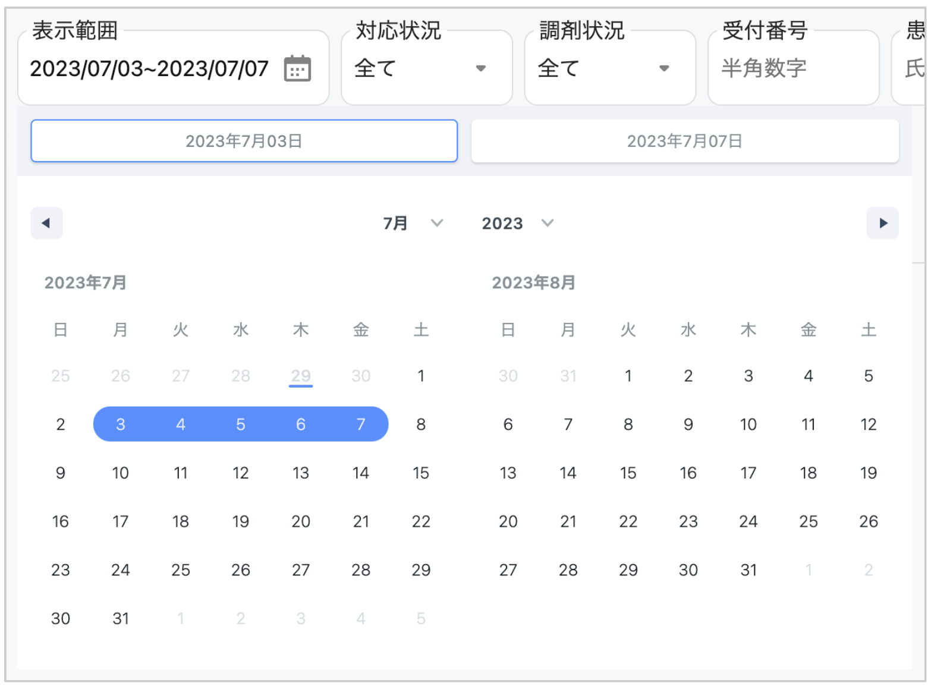Select August 1 in the calendar
Screen dimensions: 931x692
tap(628, 376)
